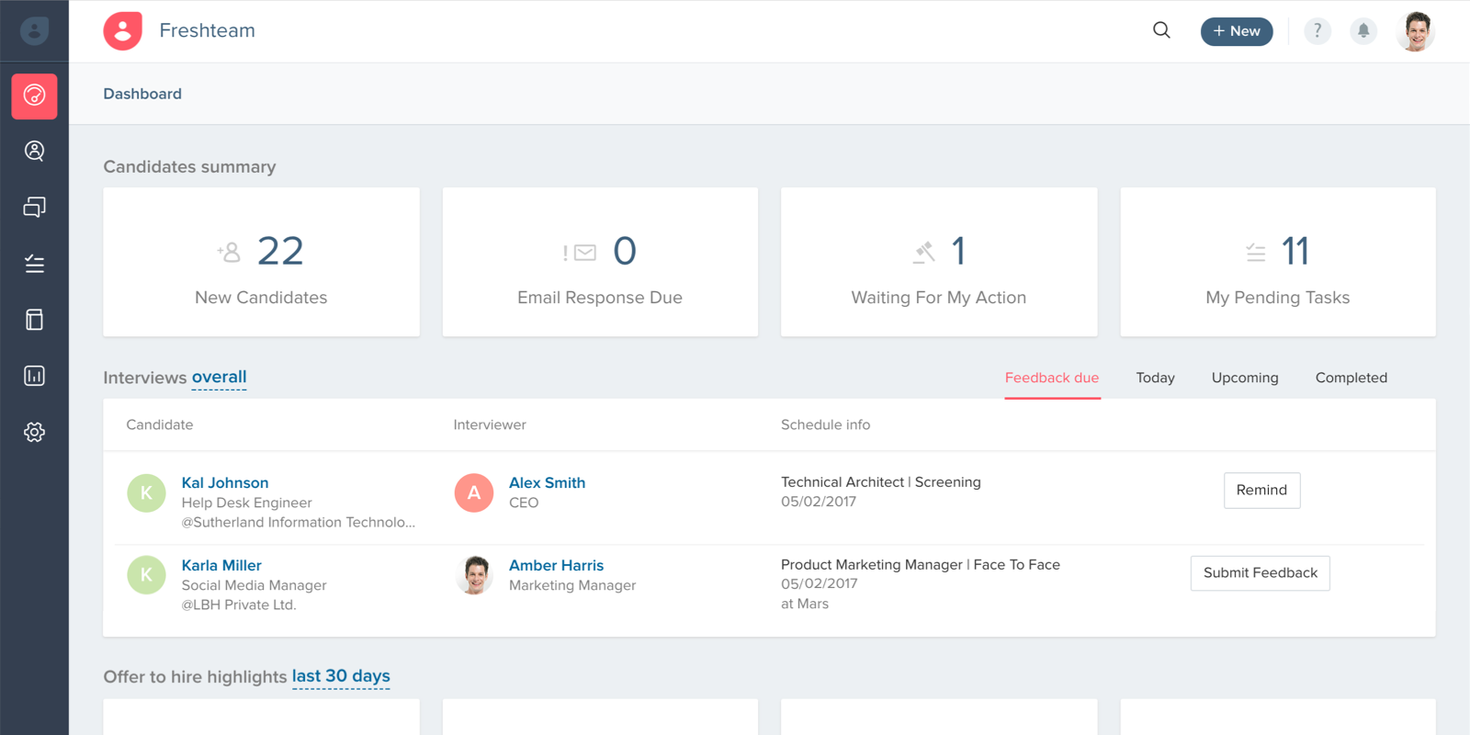The image size is (1470, 735).
Task: Open Alex Smith's interviewer link
Action: [547, 483]
